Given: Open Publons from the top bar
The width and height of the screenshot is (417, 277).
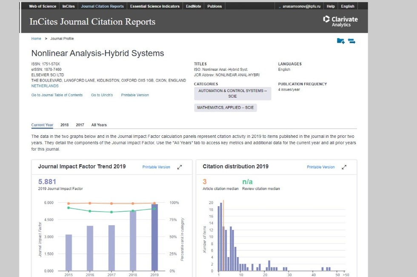Looking at the screenshot, I should (x=214, y=6).
